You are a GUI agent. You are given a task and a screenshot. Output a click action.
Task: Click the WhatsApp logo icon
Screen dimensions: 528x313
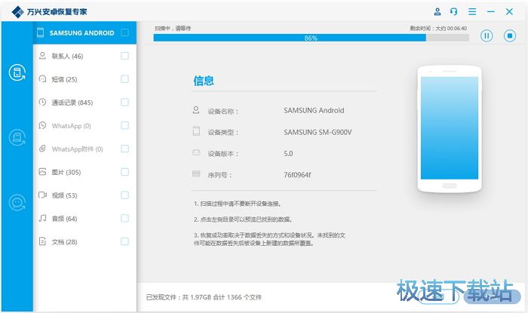click(x=42, y=125)
